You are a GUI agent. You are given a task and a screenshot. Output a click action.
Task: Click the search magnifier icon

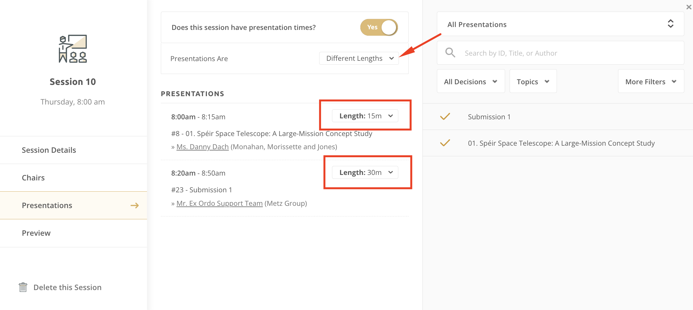coord(450,52)
